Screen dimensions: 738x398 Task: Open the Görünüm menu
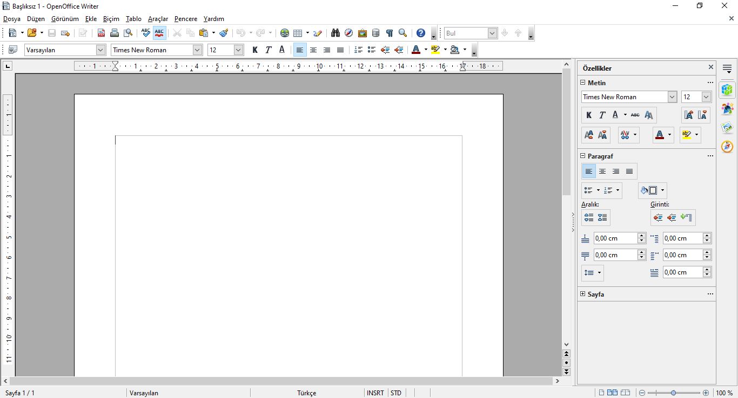coord(65,18)
